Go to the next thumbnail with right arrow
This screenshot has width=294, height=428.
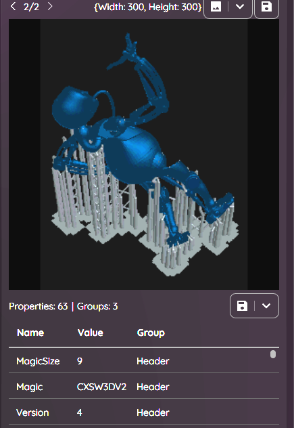[49, 6]
